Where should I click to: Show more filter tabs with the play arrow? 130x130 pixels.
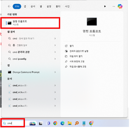click(x=105, y=6)
